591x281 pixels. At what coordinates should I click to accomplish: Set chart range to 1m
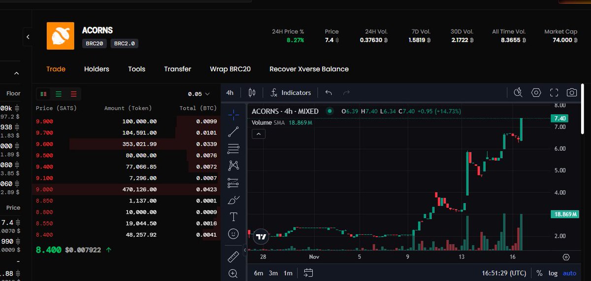(x=288, y=273)
